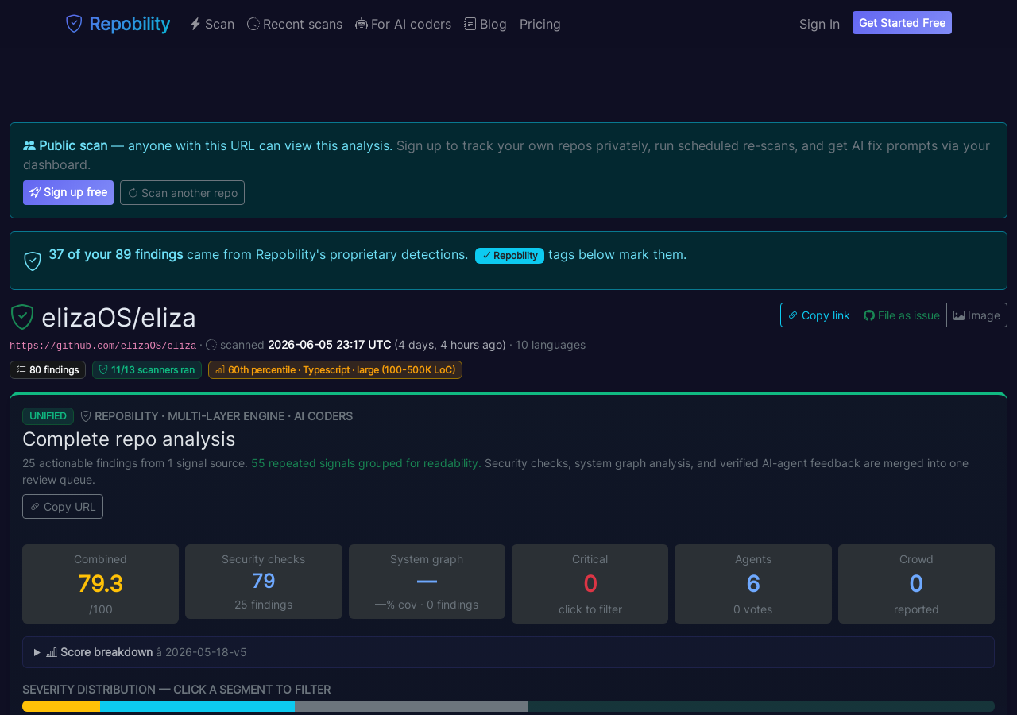Viewport: 1017px width, 715px height.
Task: Open the github.com/elizaOS/eliza repository link
Action: pos(103,346)
